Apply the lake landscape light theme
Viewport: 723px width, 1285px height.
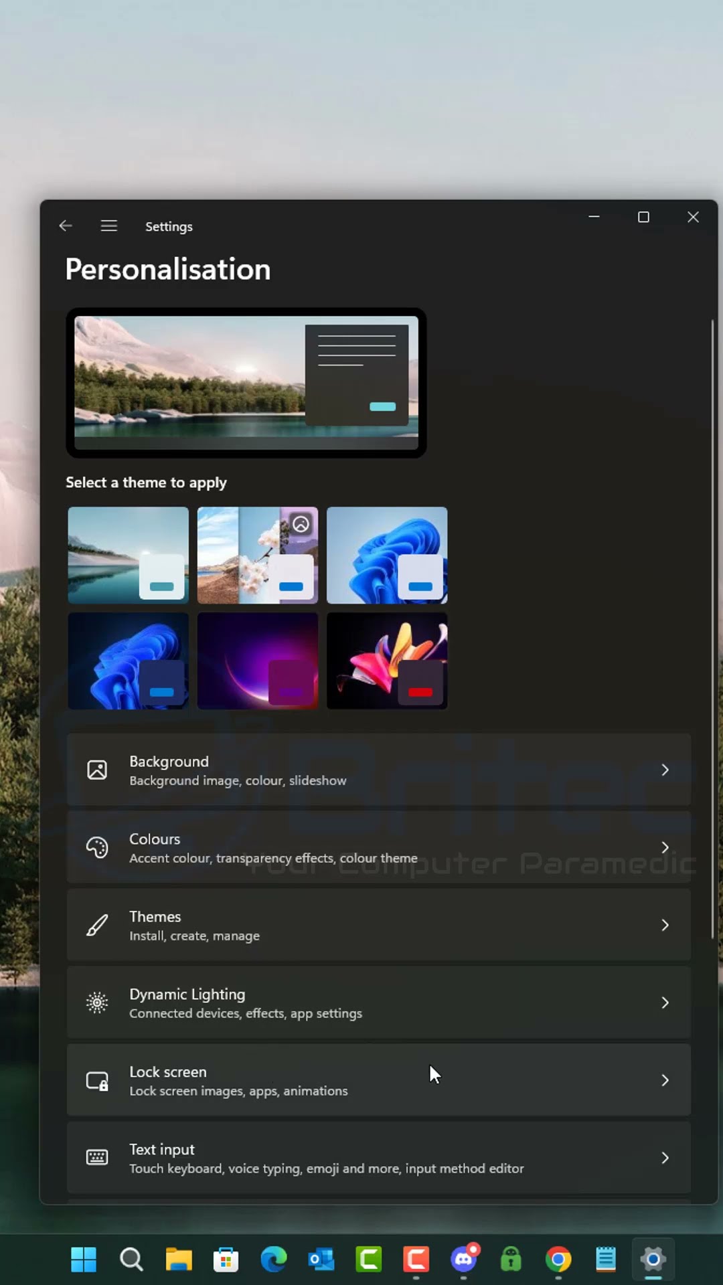click(129, 555)
